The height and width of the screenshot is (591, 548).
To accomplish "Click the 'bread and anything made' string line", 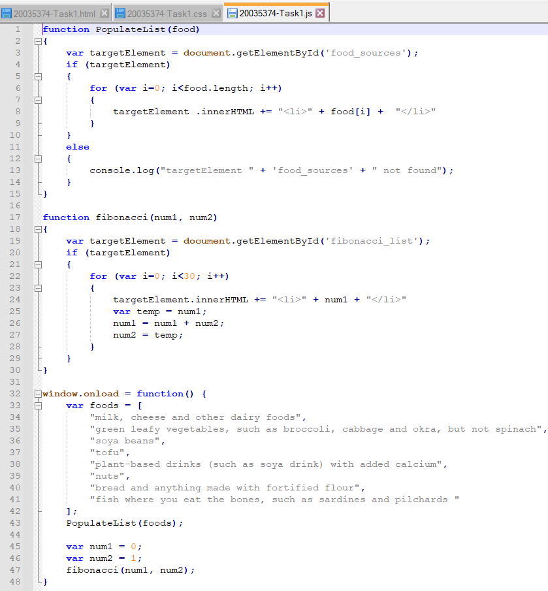I will click(x=225, y=488).
